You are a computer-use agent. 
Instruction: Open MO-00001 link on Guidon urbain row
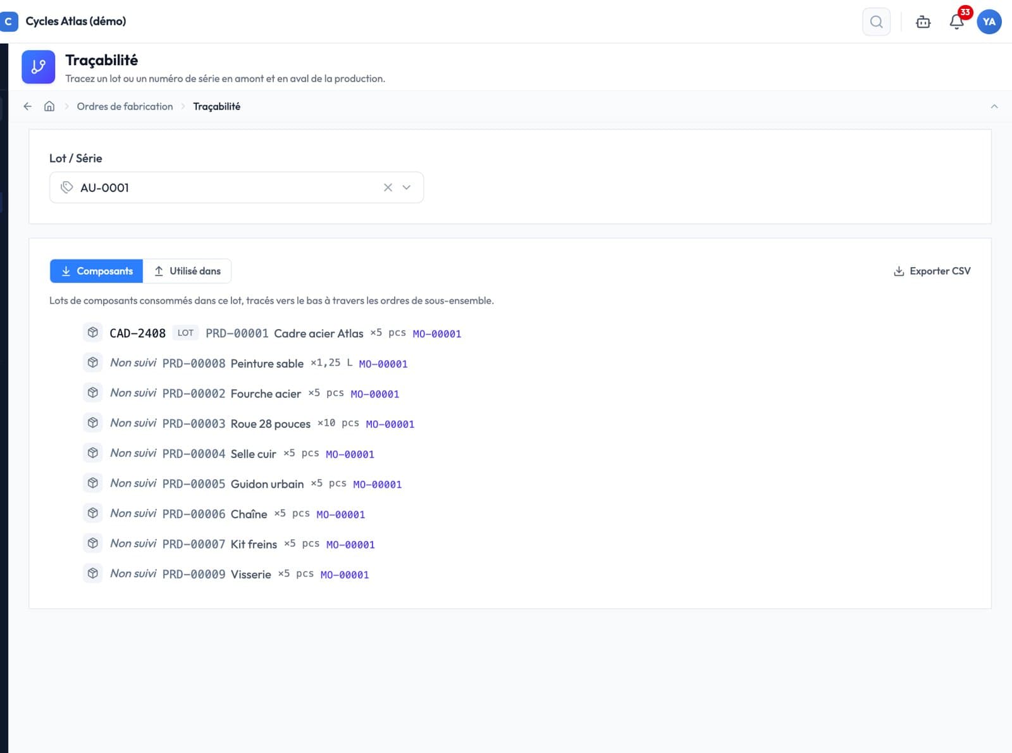pyautogui.click(x=378, y=484)
